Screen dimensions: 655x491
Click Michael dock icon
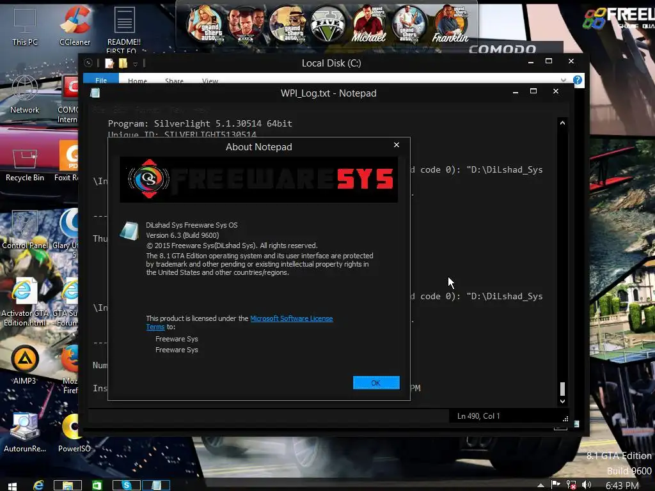click(368, 24)
